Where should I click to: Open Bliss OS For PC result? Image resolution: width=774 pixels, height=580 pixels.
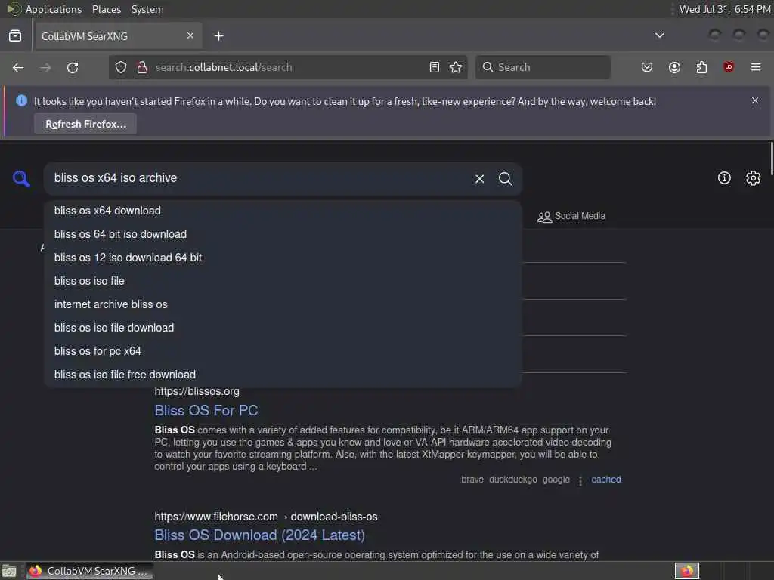206,410
